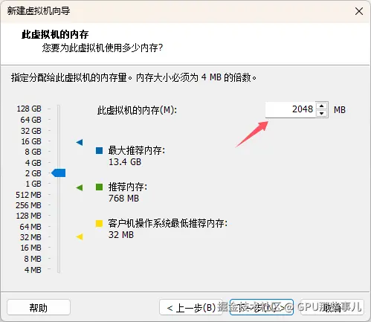
Task: Click the 512 MB slider label
Action: pos(28,195)
